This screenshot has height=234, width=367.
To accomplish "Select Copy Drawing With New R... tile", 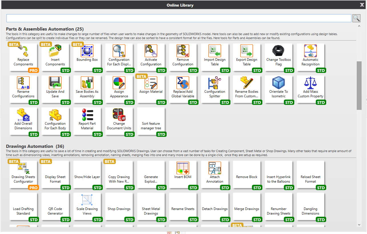I will pos(119,175).
